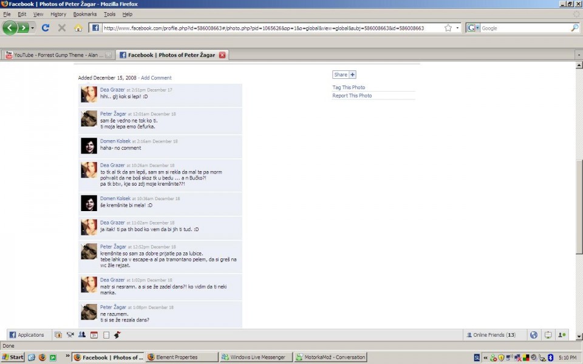
Task: Open the red bird app icon in Facebook bar
Action: click(x=117, y=335)
